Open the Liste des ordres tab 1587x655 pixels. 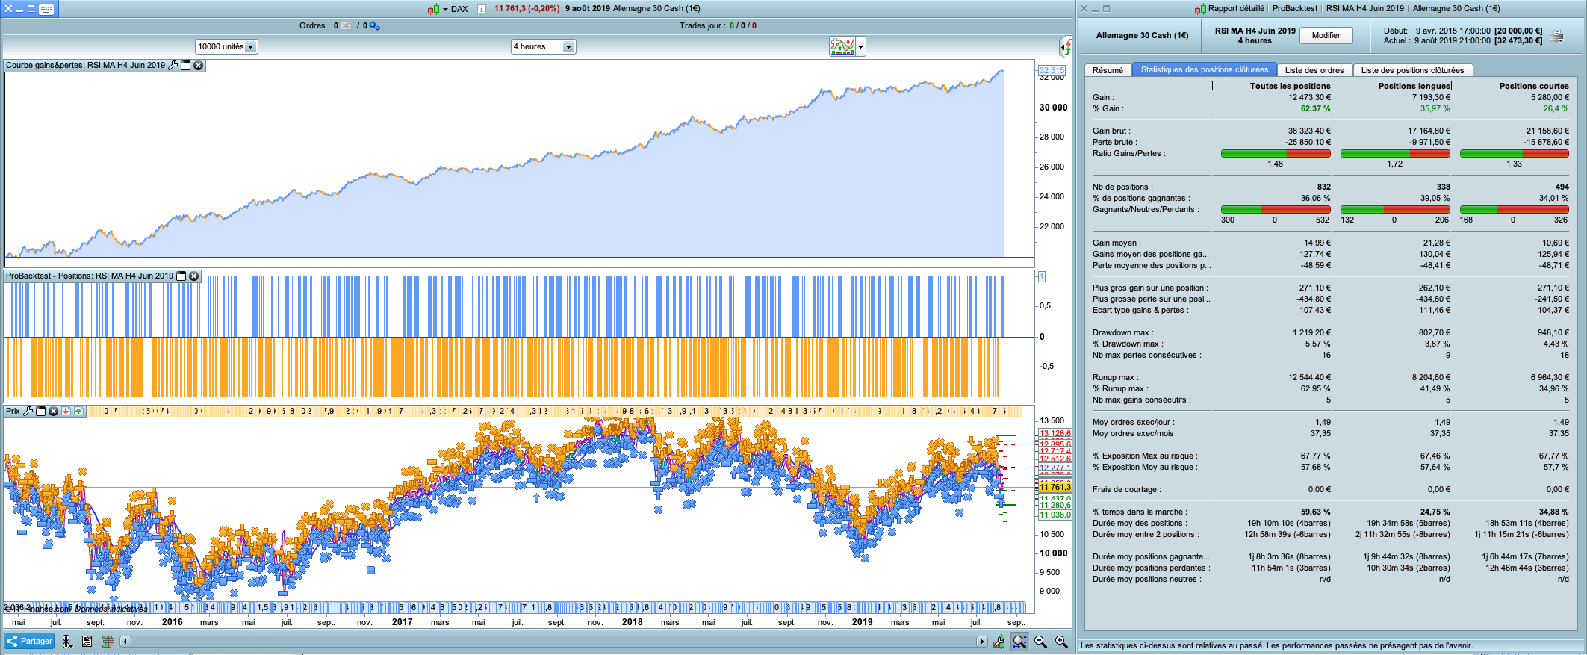pyautogui.click(x=1314, y=70)
